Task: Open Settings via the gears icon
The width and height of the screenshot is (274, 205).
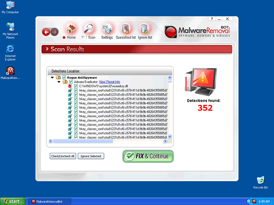Action: click(x=107, y=30)
